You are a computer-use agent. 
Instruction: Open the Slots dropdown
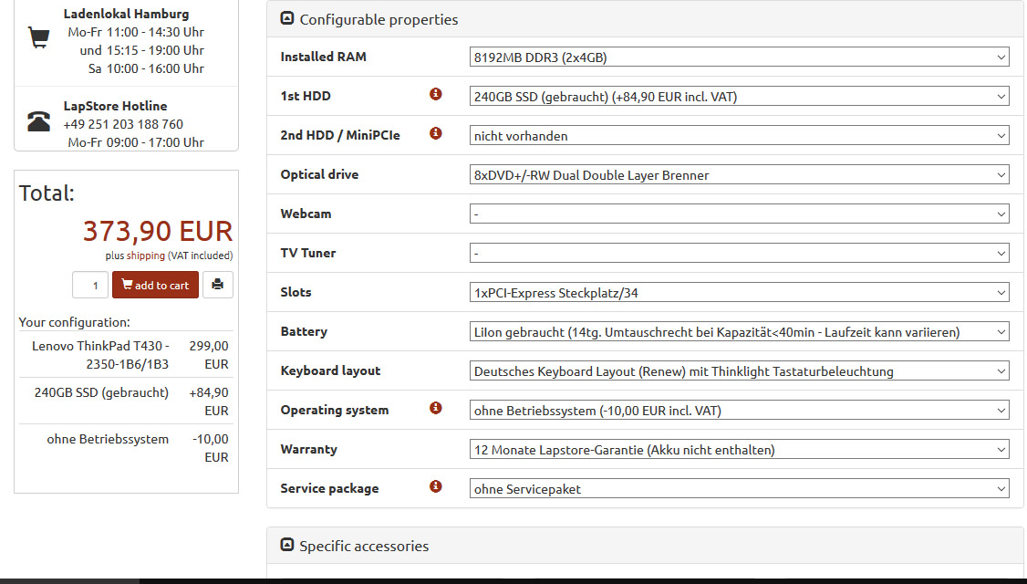pos(739,292)
